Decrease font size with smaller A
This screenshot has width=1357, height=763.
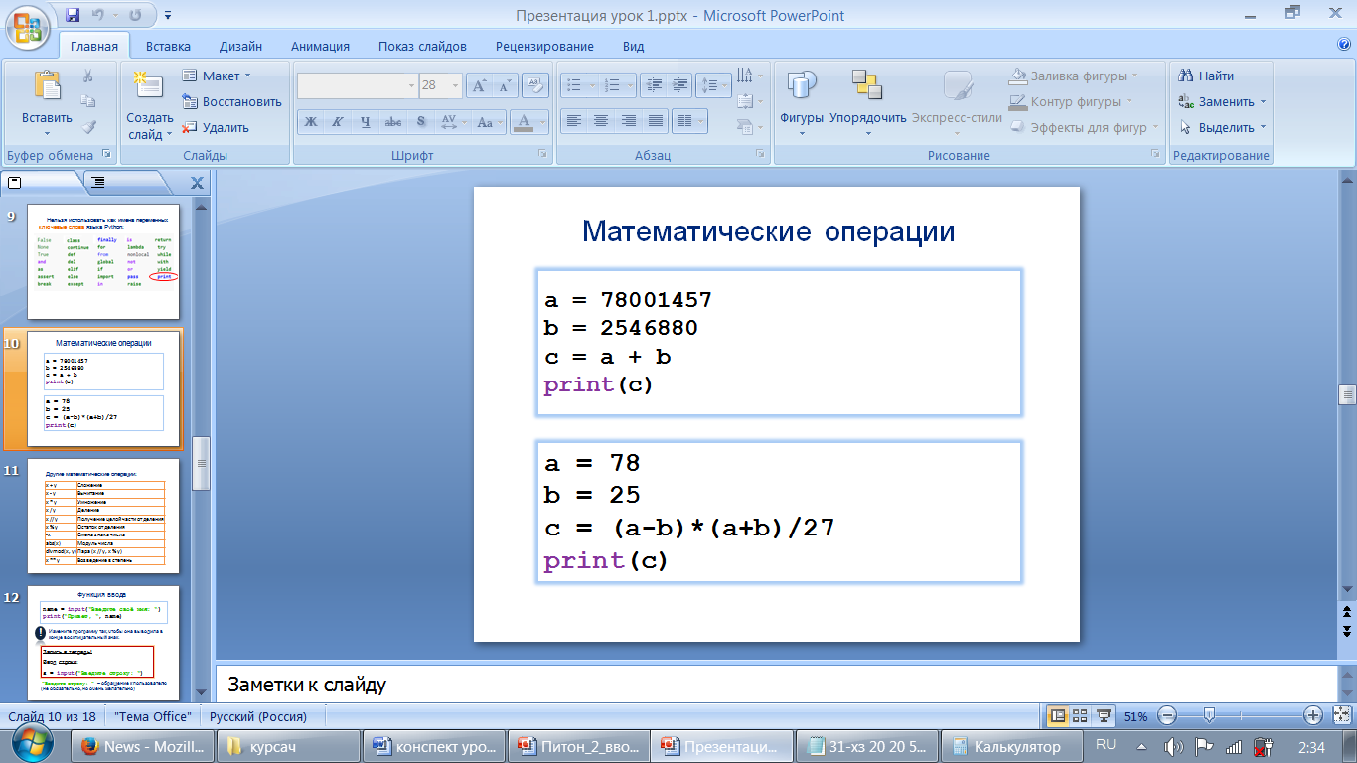(x=505, y=85)
